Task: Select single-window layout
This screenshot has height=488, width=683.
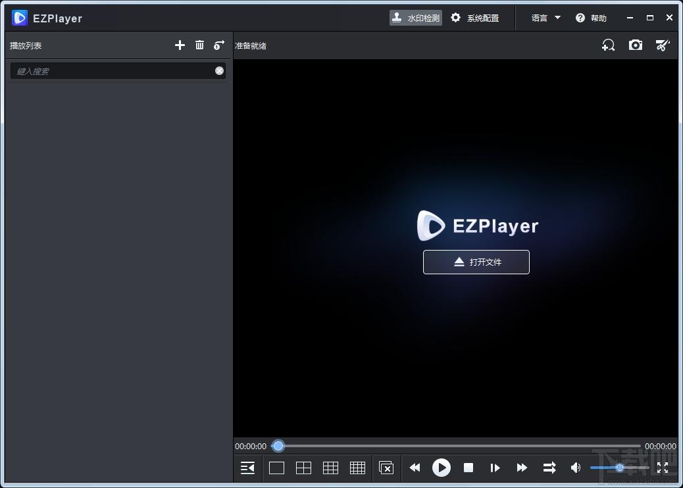Action: pos(276,468)
